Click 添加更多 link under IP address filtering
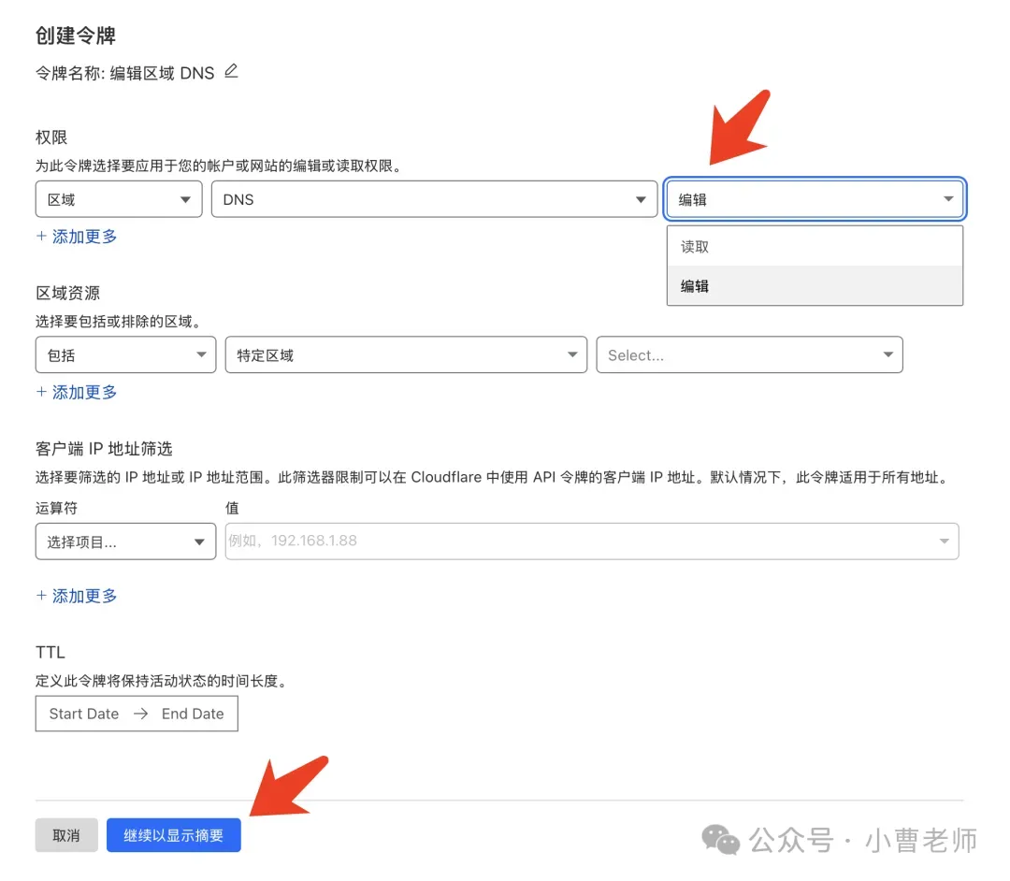This screenshot has height=881, width=1010. [x=77, y=596]
